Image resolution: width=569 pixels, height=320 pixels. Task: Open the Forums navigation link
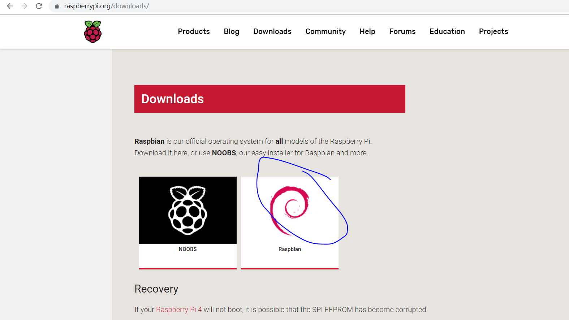(402, 31)
